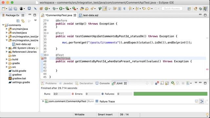Select test-data.sql in Package Explorer
Viewport: 210px width, 118px height.
point(23,44)
